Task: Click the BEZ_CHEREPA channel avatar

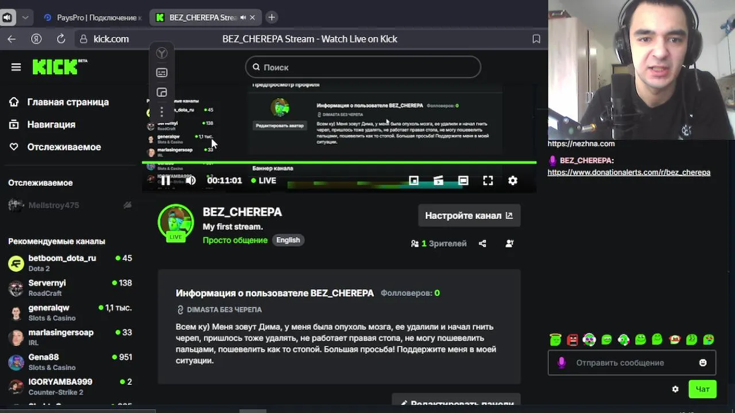Action: [176, 222]
